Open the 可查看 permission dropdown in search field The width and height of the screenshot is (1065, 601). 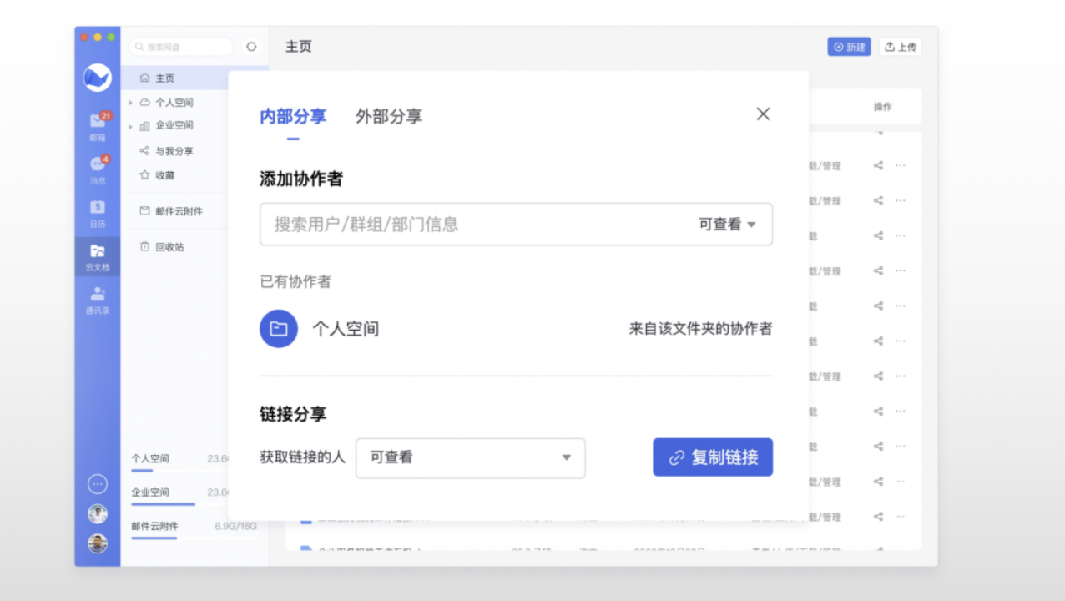pyautogui.click(x=727, y=225)
